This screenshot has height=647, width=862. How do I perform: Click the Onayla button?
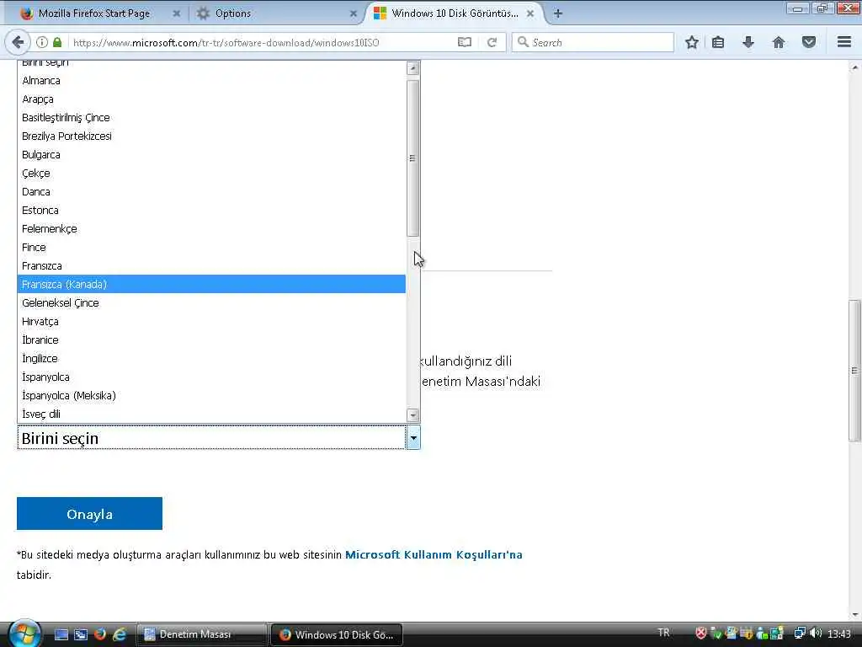tap(89, 513)
